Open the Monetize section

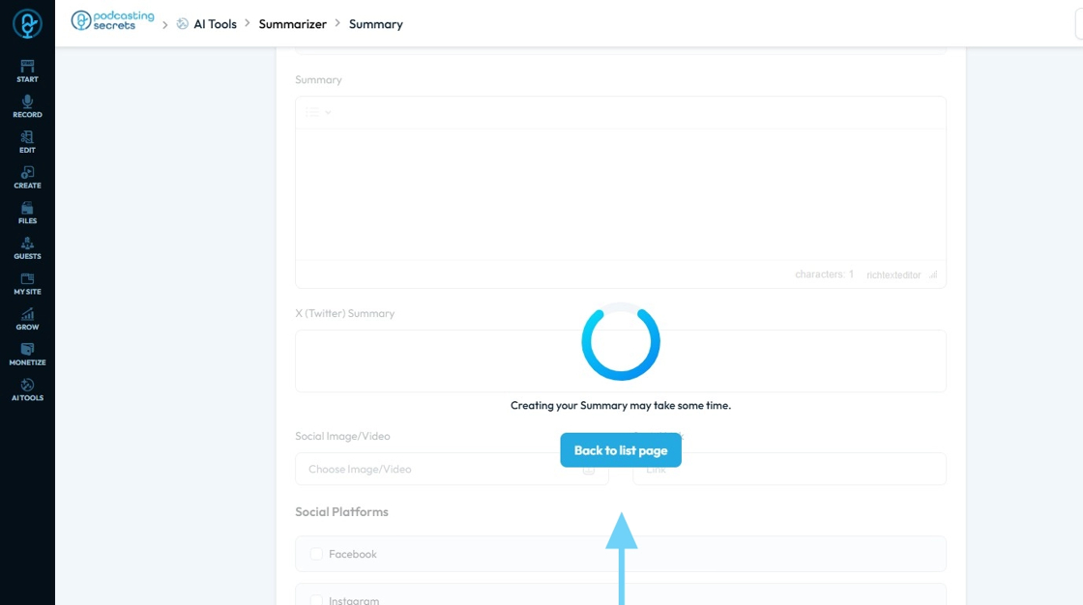tap(28, 355)
